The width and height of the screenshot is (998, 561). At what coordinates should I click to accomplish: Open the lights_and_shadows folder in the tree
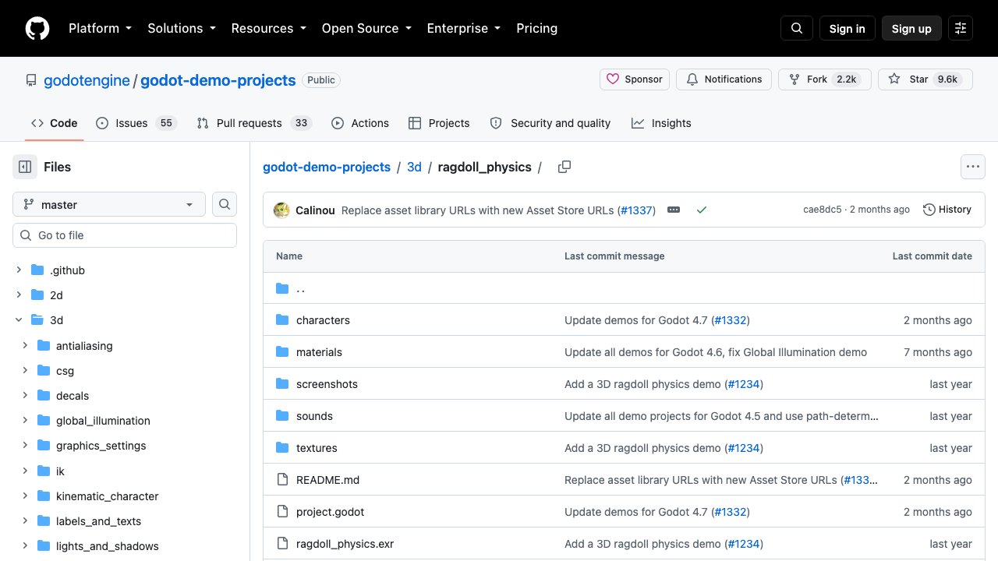point(107,546)
